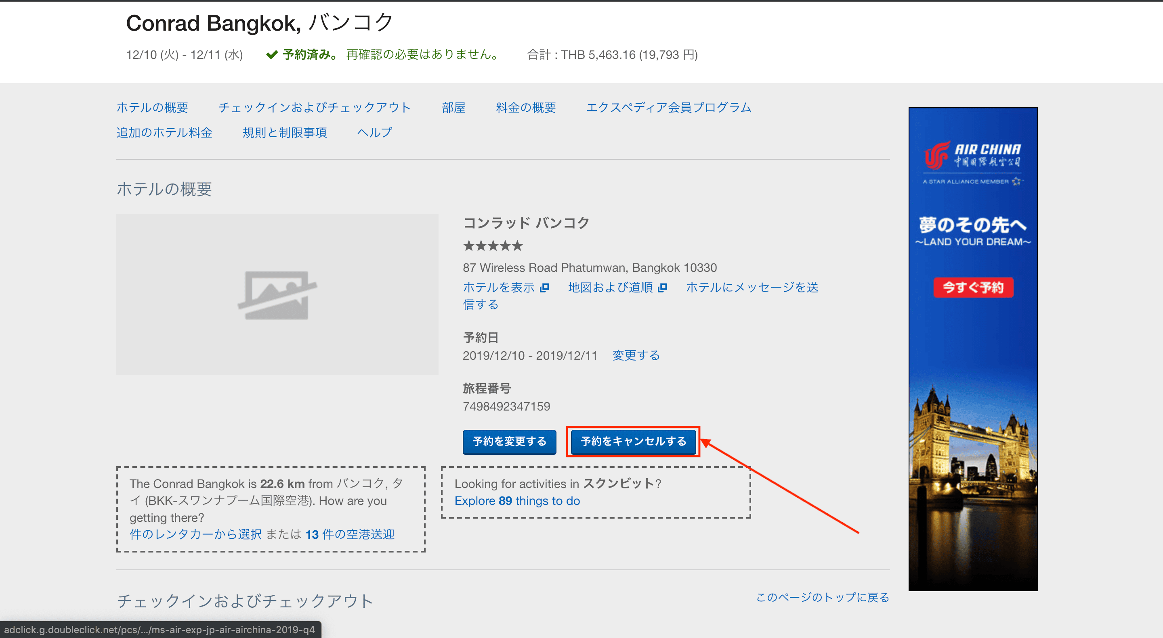
Task: Jump to top via このページのトップに戻る
Action: coord(822,597)
